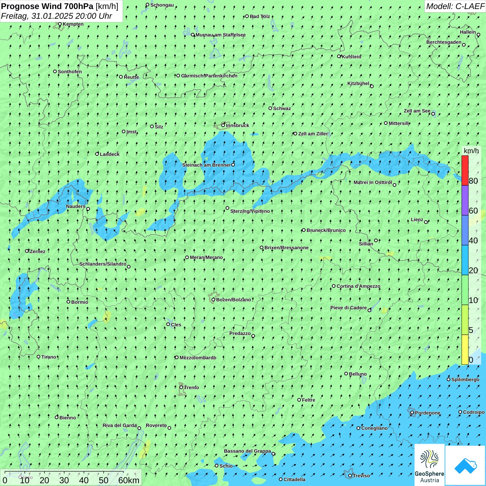486x486 pixels.
Task: Click the GeoSphere Austria logo
Action: (429, 466)
